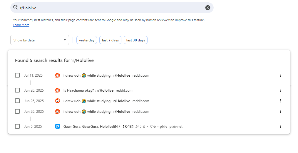Check the Jun 5, 2025 pixiv entry

pos(17,126)
